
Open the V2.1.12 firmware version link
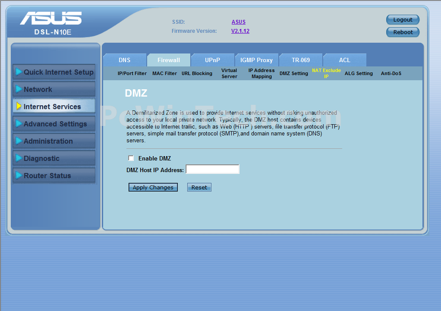pos(240,31)
